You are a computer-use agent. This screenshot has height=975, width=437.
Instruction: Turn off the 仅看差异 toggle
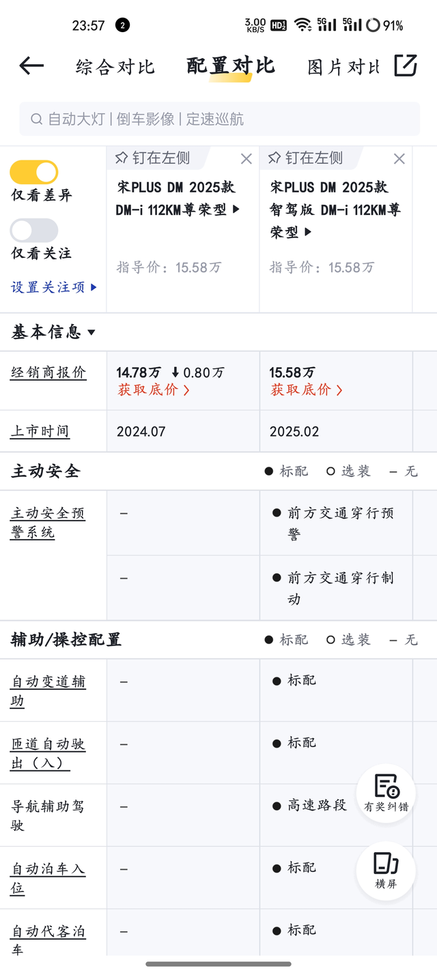coord(34,172)
